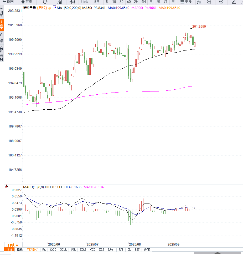
Task: Click the MA1 indicator chart icon
Action: (54, 7)
